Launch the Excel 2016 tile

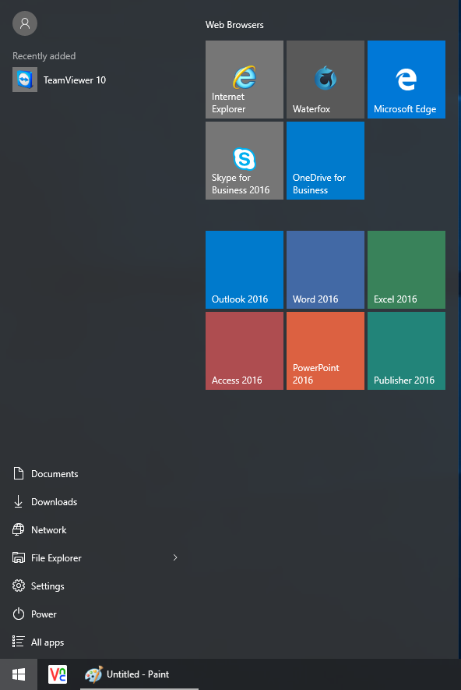(x=406, y=270)
